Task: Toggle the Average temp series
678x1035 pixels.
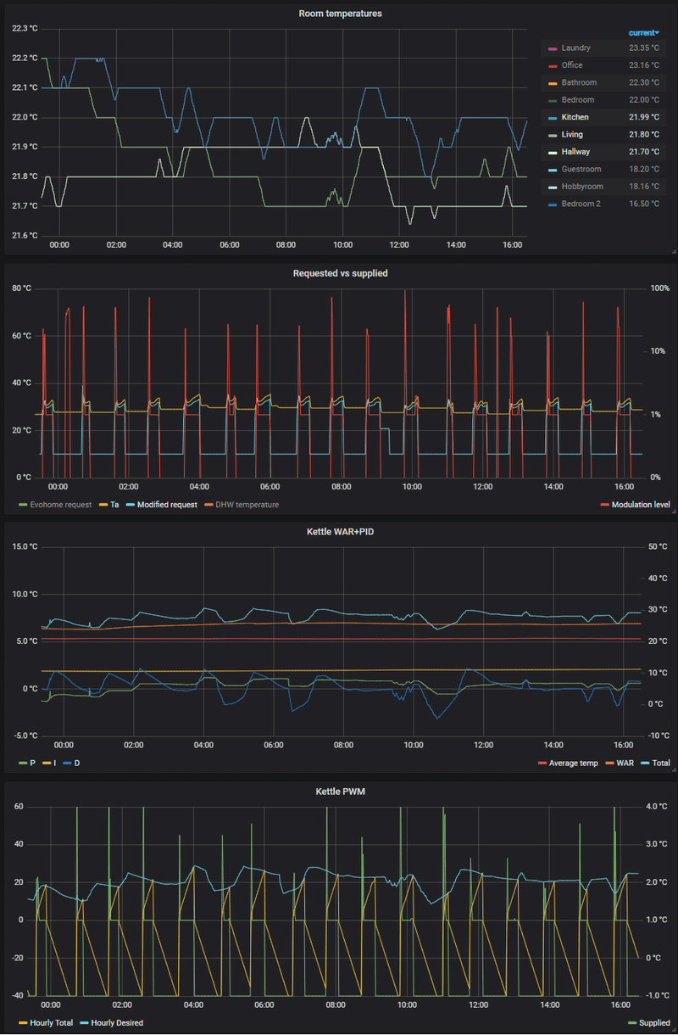Action: (574, 763)
